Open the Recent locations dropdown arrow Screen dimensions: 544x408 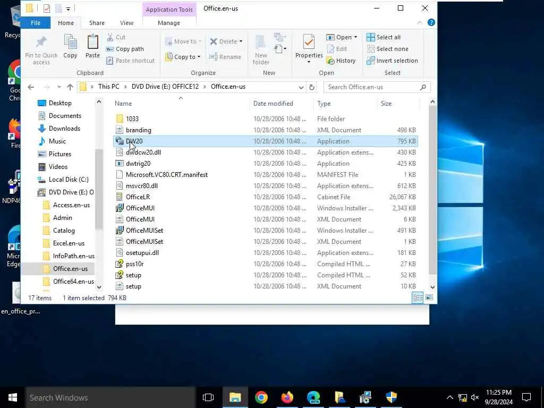(x=59, y=87)
